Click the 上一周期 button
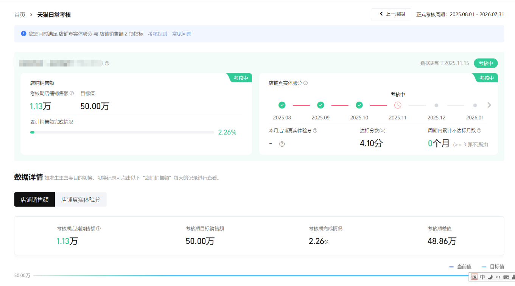This screenshot has width=515, height=286. 391,14
